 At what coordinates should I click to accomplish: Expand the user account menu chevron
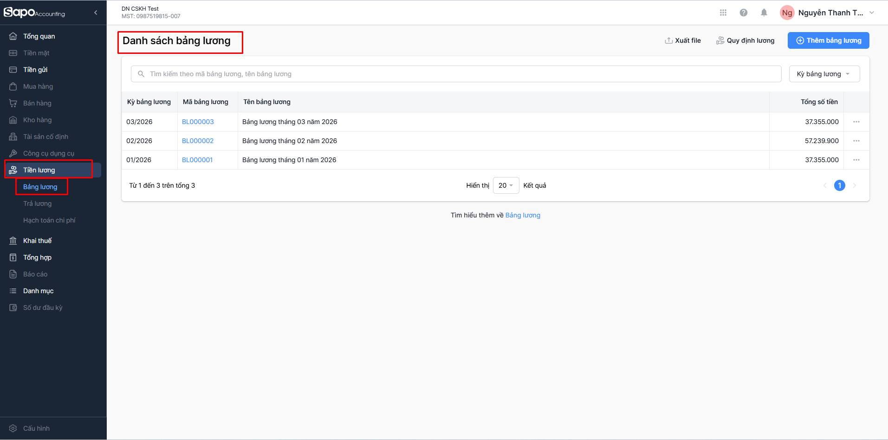[x=872, y=13]
